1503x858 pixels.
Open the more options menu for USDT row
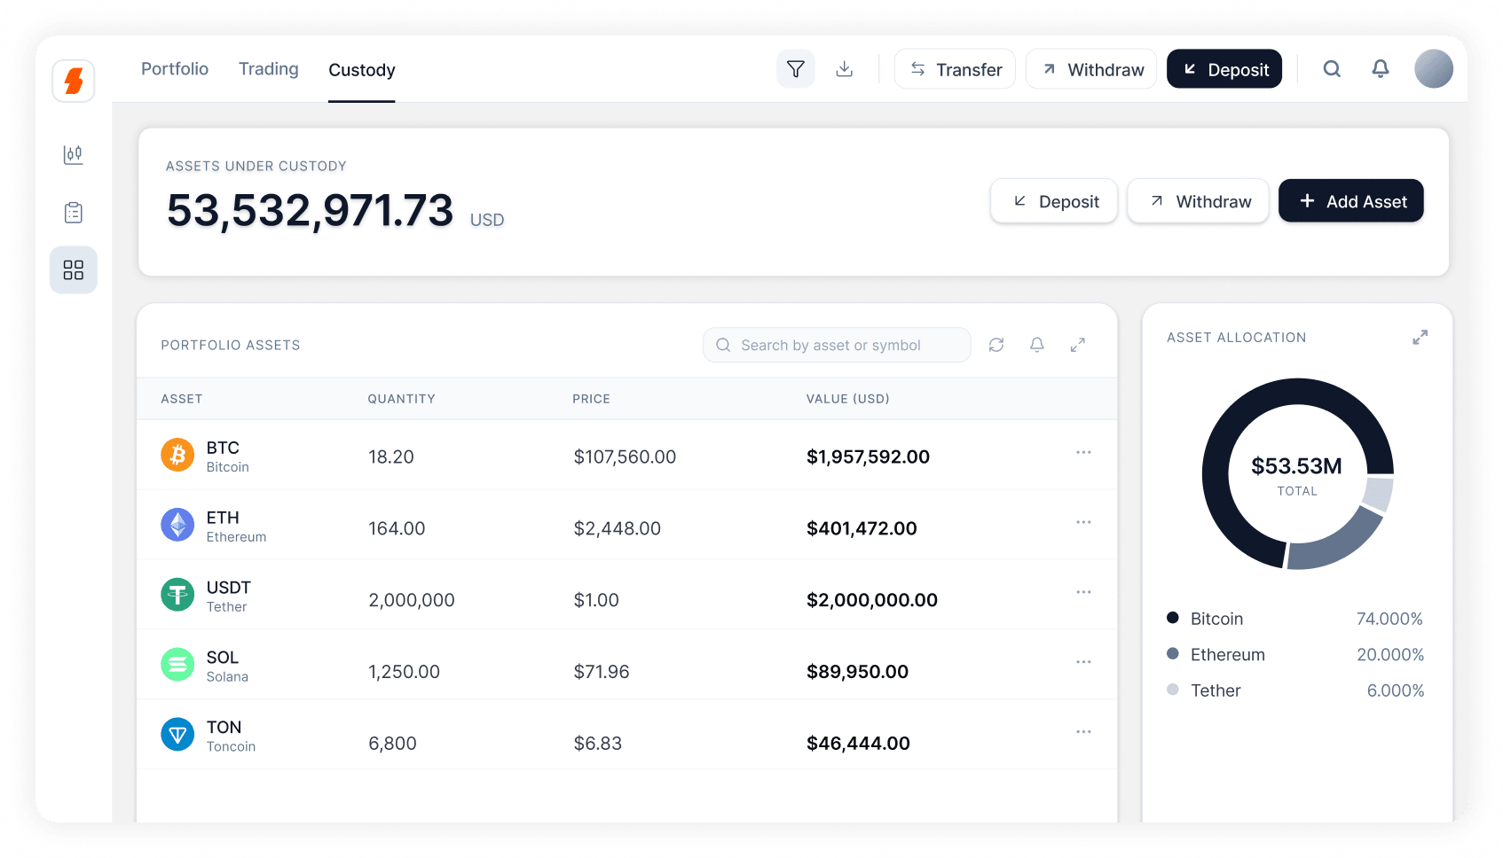click(1083, 592)
